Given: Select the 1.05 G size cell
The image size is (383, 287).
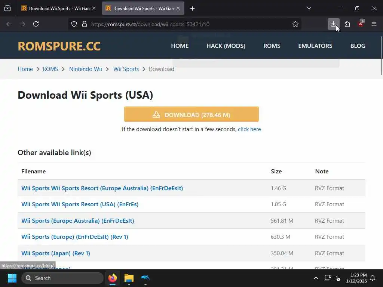Looking at the screenshot, I should pos(278,204).
